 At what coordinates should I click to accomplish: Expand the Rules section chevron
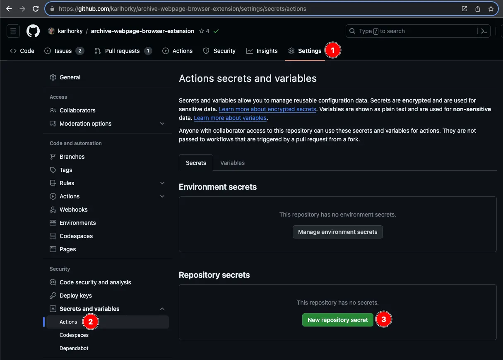pos(162,183)
